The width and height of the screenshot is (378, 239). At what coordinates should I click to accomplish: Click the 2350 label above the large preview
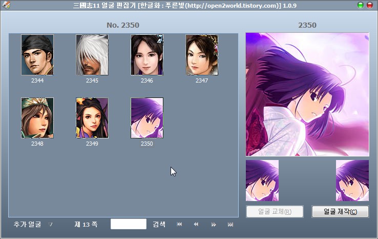(307, 25)
